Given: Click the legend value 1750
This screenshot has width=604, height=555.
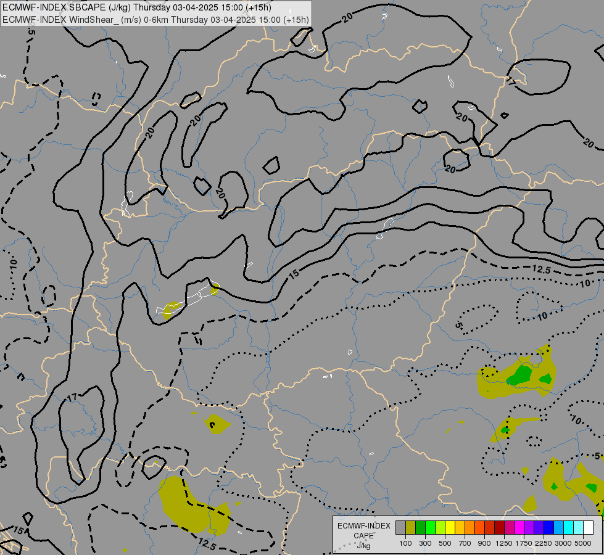Looking at the screenshot, I should (x=524, y=543).
